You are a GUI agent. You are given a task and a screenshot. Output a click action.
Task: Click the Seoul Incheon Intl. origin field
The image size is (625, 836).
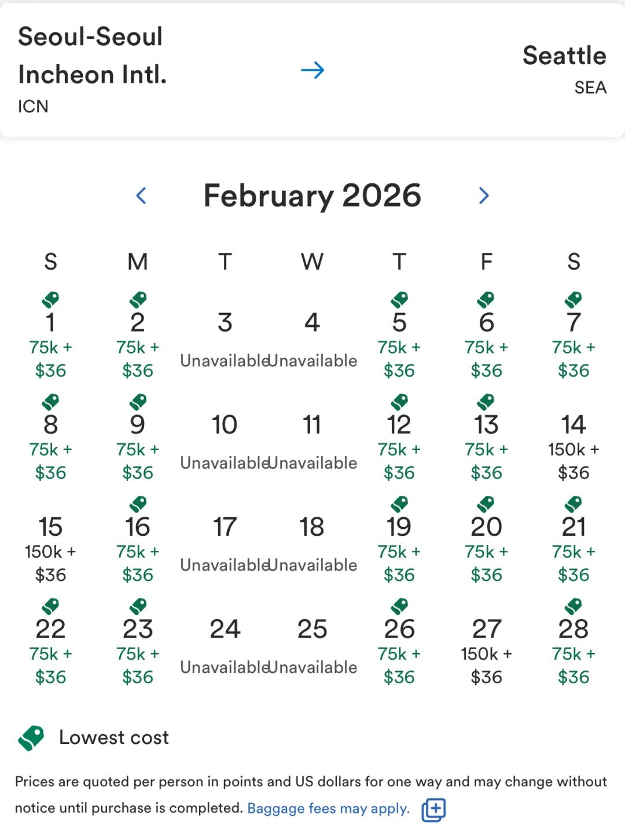pyautogui.click(x=93, y=69)
